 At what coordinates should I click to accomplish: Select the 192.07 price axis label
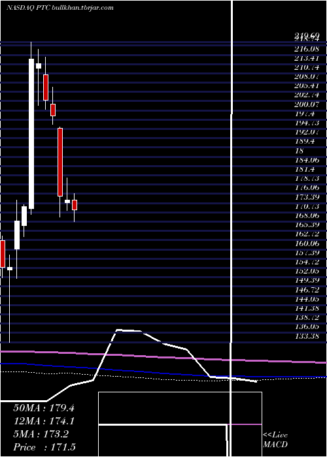(x=307, y=133)
